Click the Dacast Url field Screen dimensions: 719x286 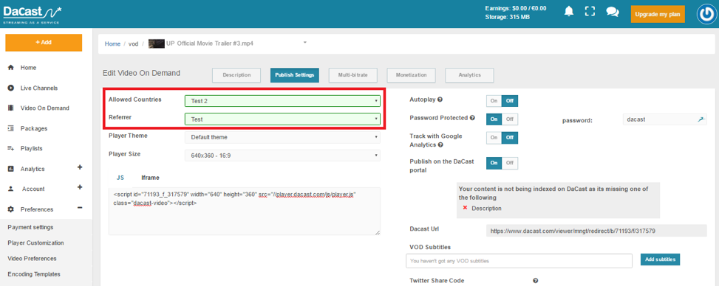[x=596, y=231]
